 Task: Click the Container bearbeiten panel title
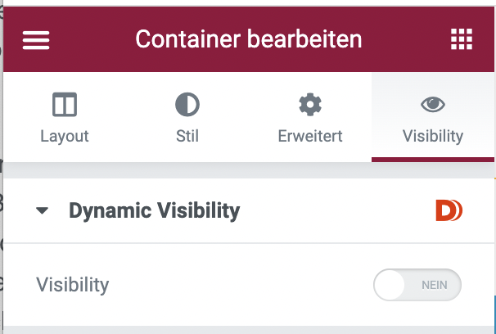pyautogui.click(x=249, y=39)
